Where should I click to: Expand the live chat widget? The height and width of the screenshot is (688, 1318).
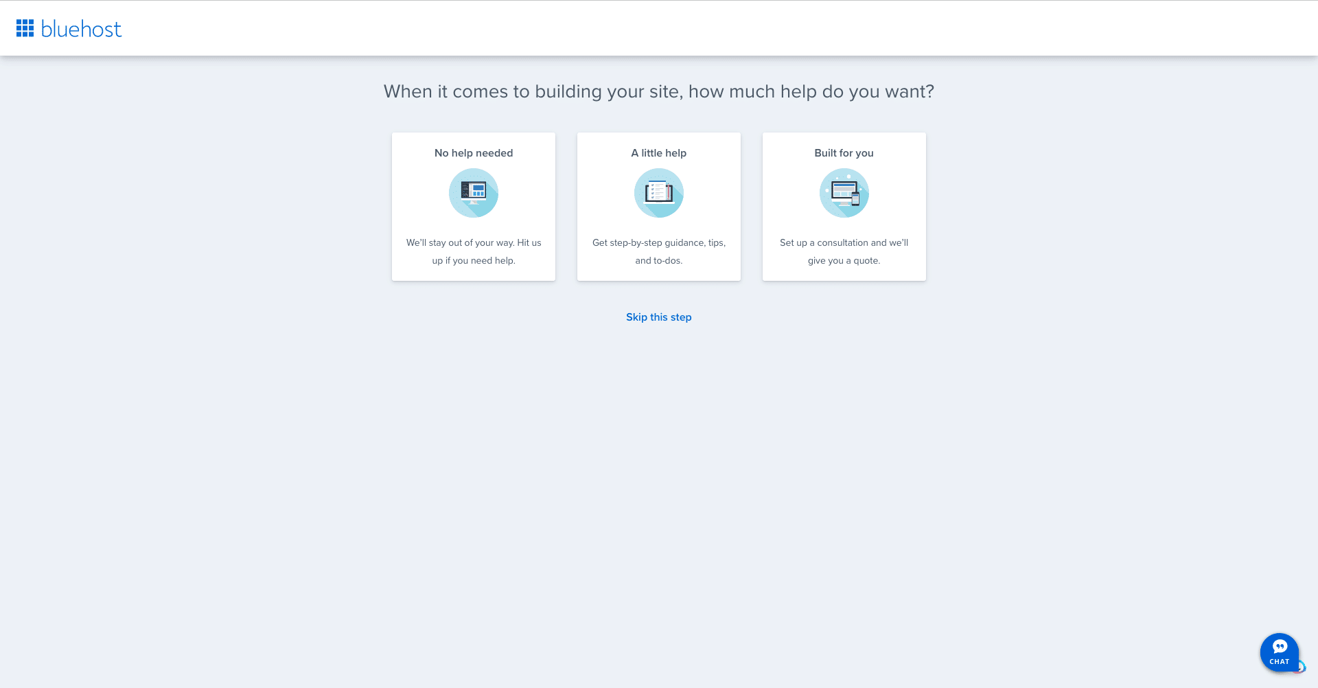(1279, 652)
